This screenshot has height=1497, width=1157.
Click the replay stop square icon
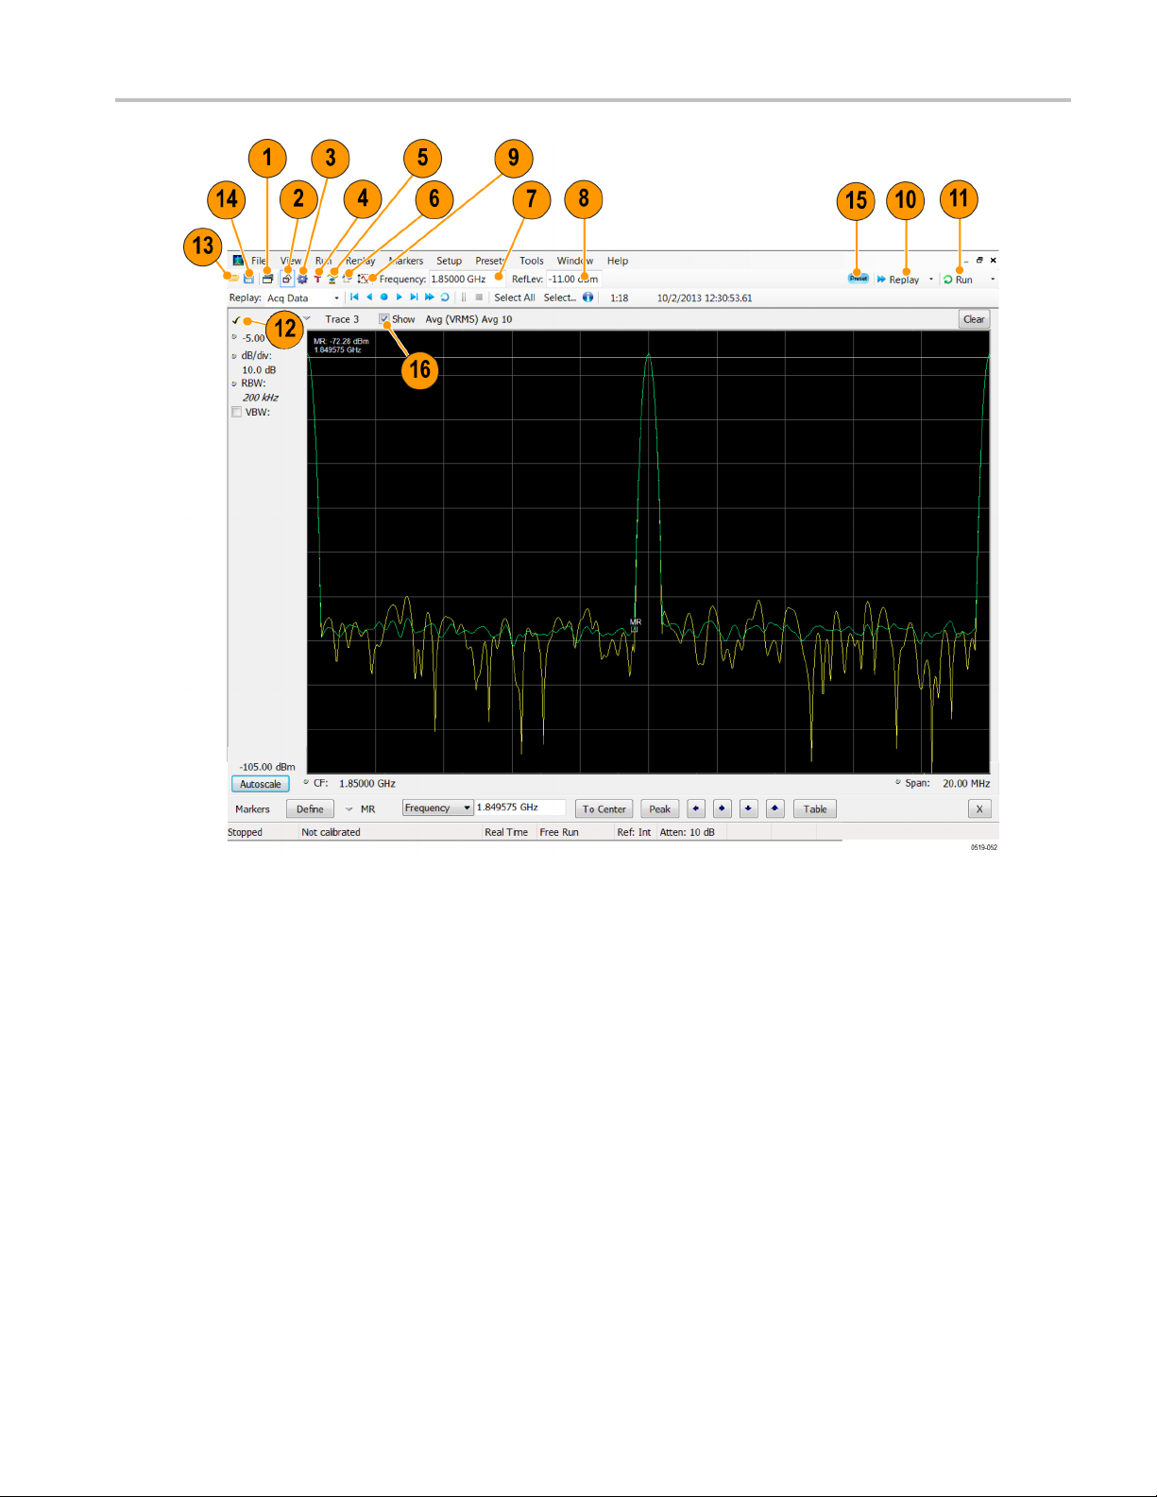tap(479, 297)
